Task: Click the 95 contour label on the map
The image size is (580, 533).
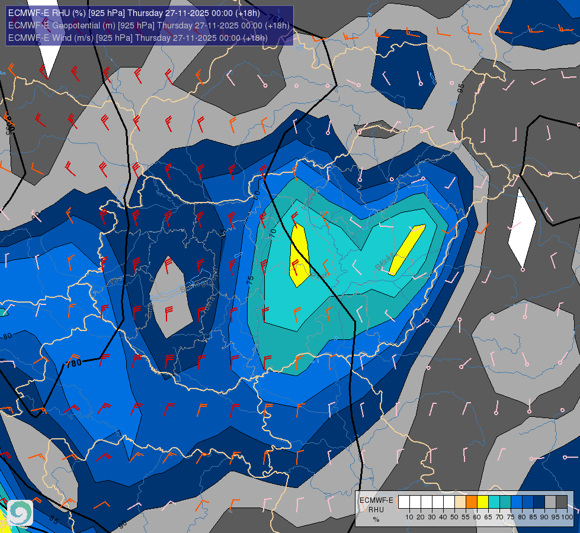Action: click(460, 88)
